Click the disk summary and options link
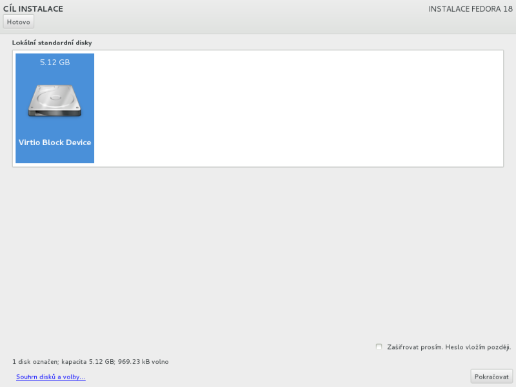516x387 pixels. click(50, 376)
